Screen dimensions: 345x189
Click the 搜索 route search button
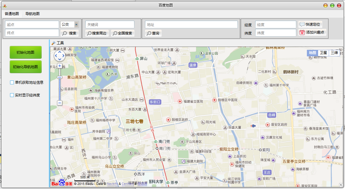pos(69,33)
